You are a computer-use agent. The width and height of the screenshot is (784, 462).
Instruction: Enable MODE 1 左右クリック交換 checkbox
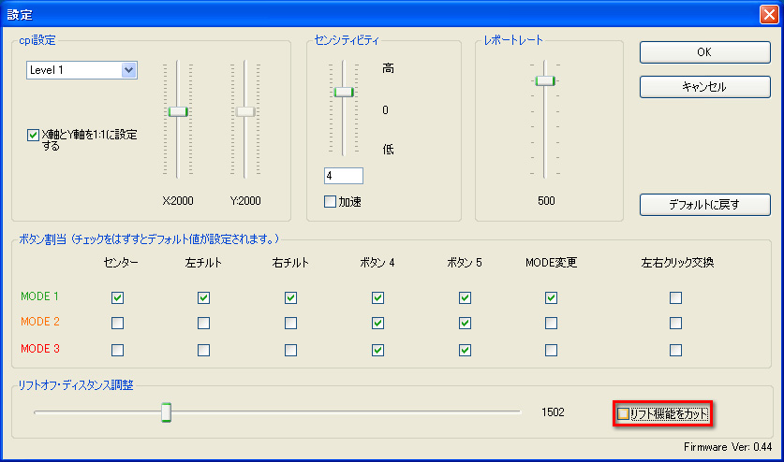tap(675, 298)
